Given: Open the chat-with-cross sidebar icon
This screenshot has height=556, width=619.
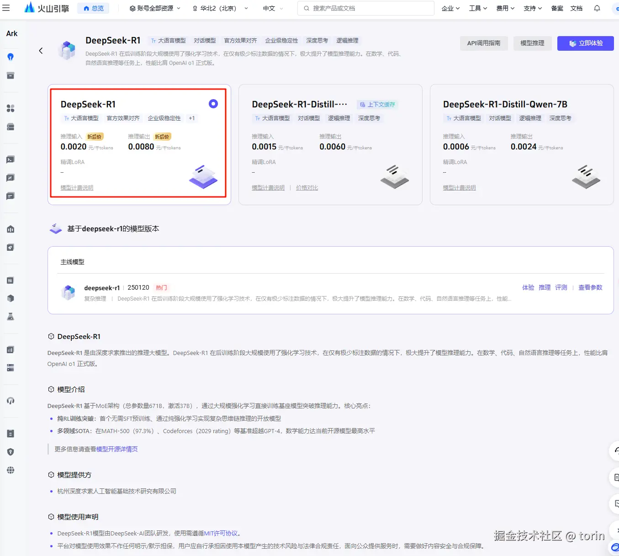Looking at the screenshot, I should [11, 178].
